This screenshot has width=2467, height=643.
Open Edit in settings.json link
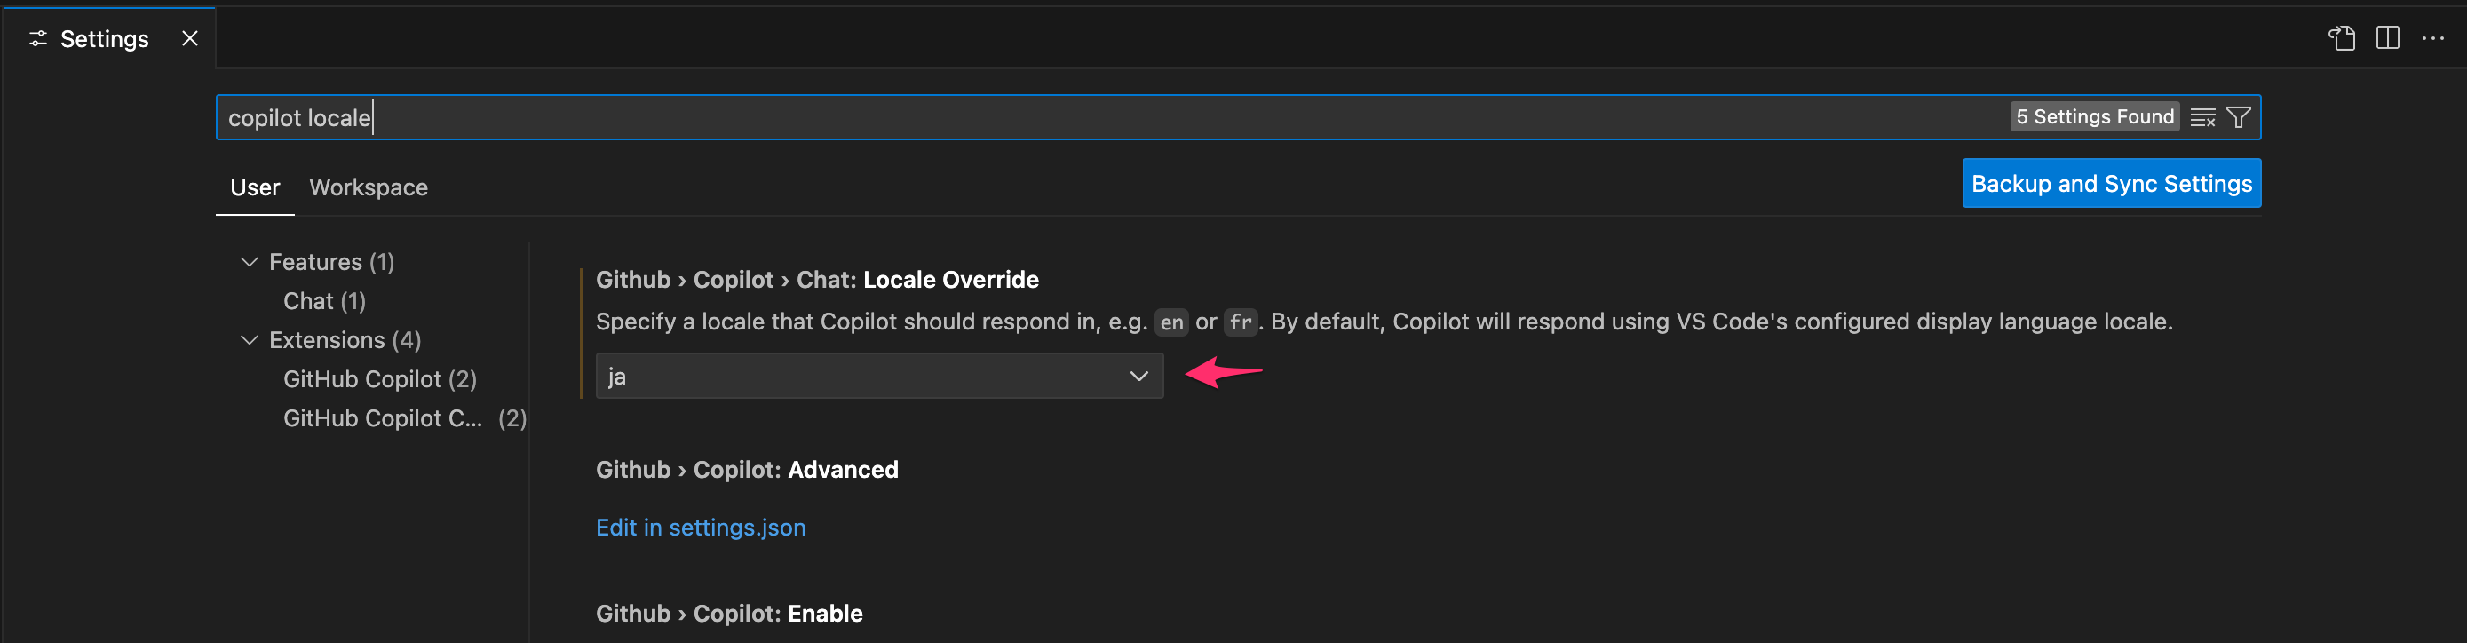pos(701,528)
